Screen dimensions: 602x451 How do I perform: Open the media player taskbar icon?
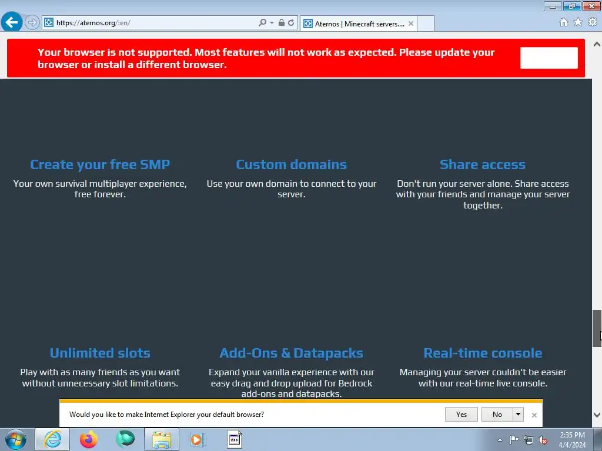click(198, 439)
